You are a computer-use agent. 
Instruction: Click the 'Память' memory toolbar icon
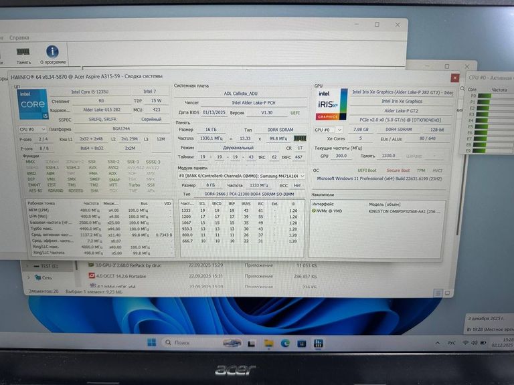tap(23, 51)
